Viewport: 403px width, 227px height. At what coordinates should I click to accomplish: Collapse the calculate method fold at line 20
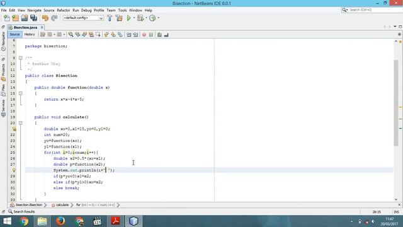click(x=21, y=123)
